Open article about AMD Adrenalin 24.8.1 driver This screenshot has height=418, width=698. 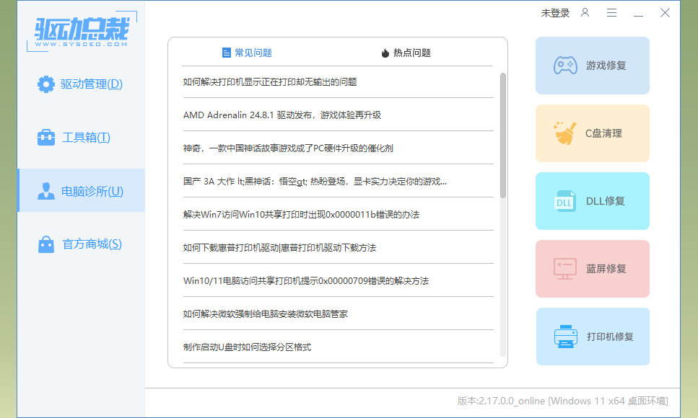282,115
